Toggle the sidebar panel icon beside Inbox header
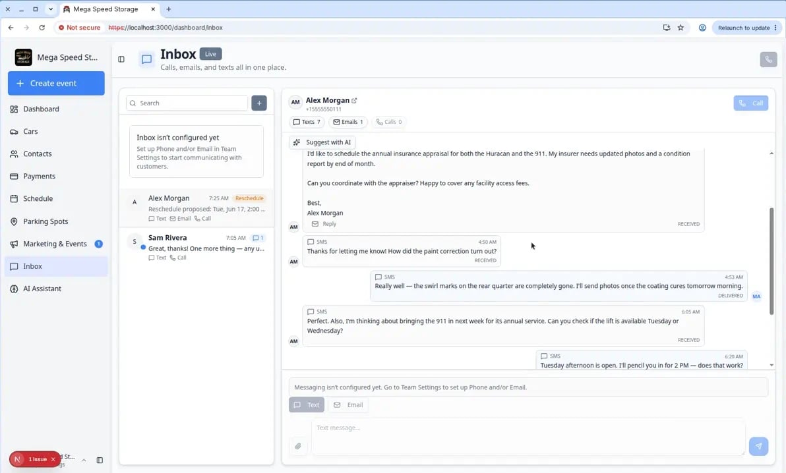Screen dimensions: 786x473 pos(121,59)
